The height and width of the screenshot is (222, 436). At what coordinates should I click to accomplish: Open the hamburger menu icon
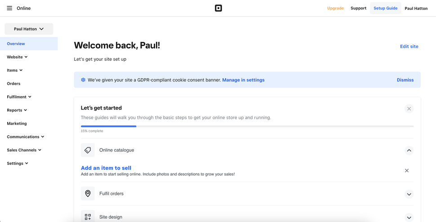(9, 8)
